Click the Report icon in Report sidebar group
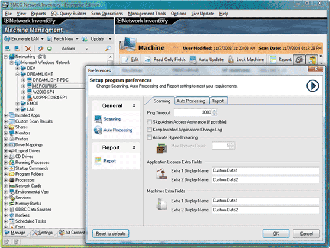The width and height of the screenshot is (330, 248). tap(98, 161)
